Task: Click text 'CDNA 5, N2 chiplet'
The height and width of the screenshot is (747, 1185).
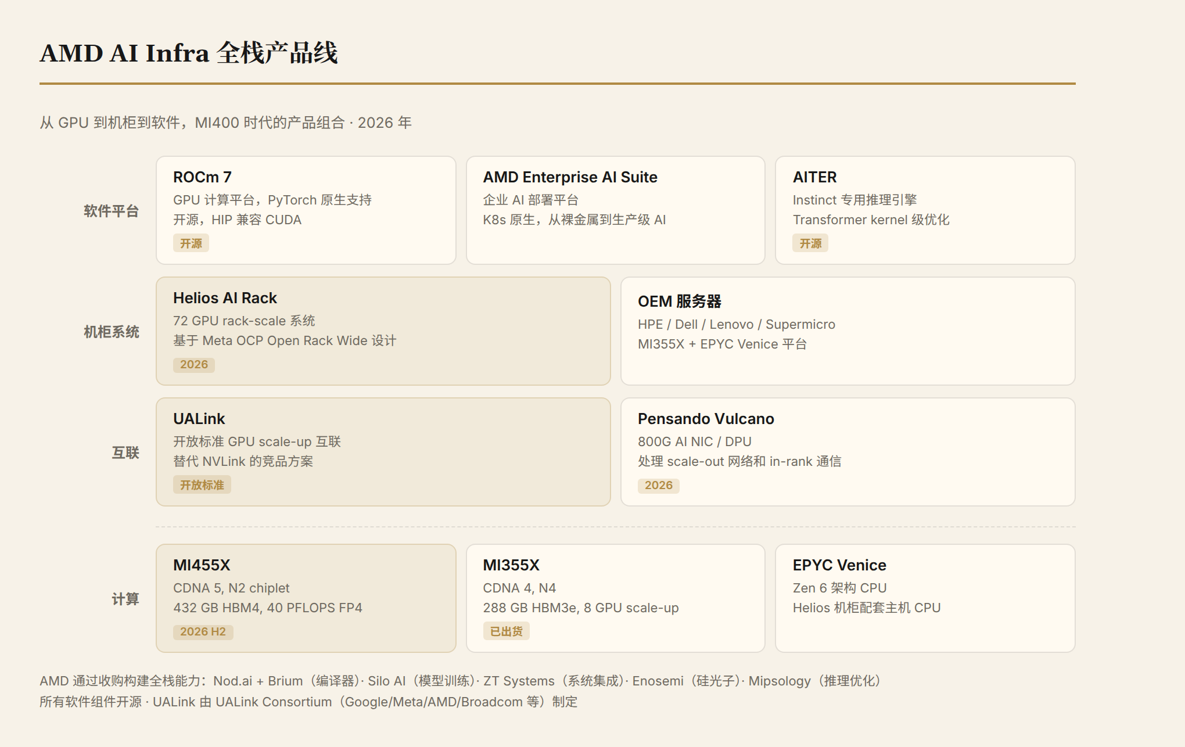Action: pyautogui.click(x=231, y=588)
